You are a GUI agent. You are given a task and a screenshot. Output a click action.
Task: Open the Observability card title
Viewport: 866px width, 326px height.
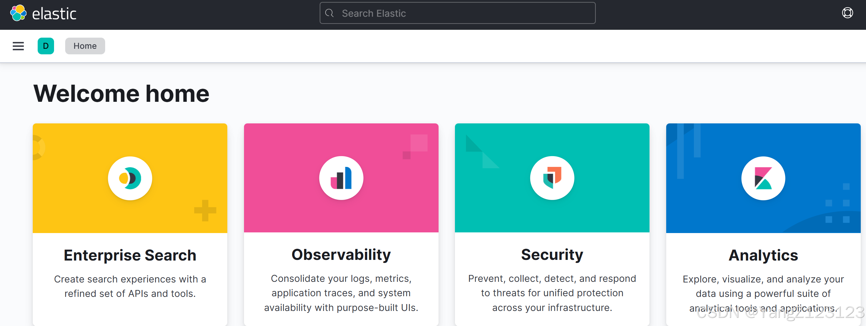tap(341, 255)
